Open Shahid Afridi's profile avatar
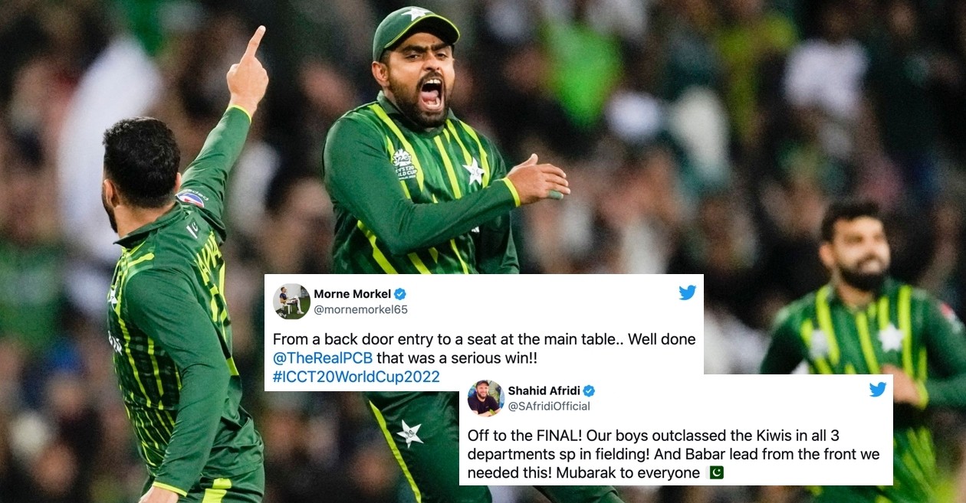Image resolution: width=966 pixels, height=503 pixels. tap(485, 398)
